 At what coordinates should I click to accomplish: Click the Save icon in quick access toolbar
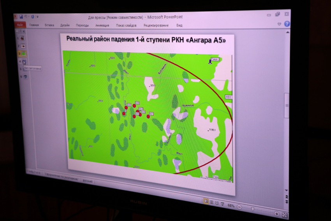pos(21,16)
